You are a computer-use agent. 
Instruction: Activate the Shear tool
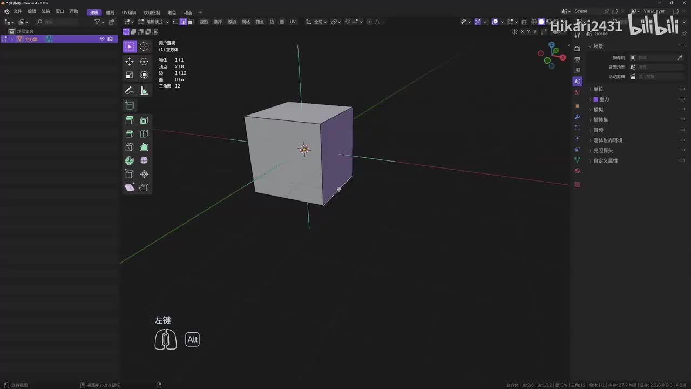tap(130, 187)
